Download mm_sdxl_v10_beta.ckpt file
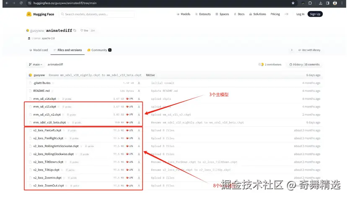Screen dimensions: 347x197 tap(139, 122)
